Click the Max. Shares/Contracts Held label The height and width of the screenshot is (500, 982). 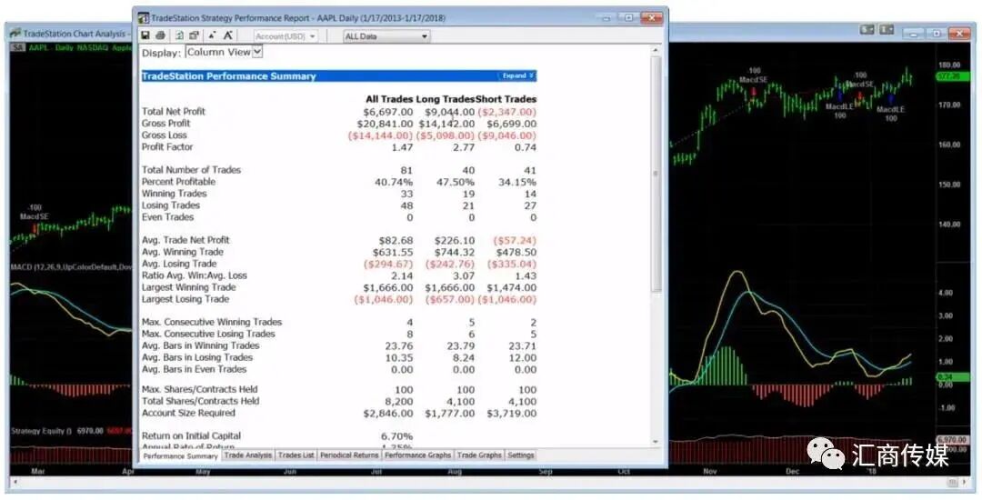click(x=200, y=389)
